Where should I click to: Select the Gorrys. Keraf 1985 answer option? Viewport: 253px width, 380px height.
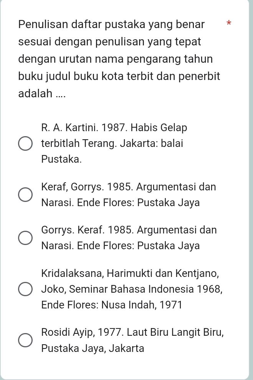25,238
